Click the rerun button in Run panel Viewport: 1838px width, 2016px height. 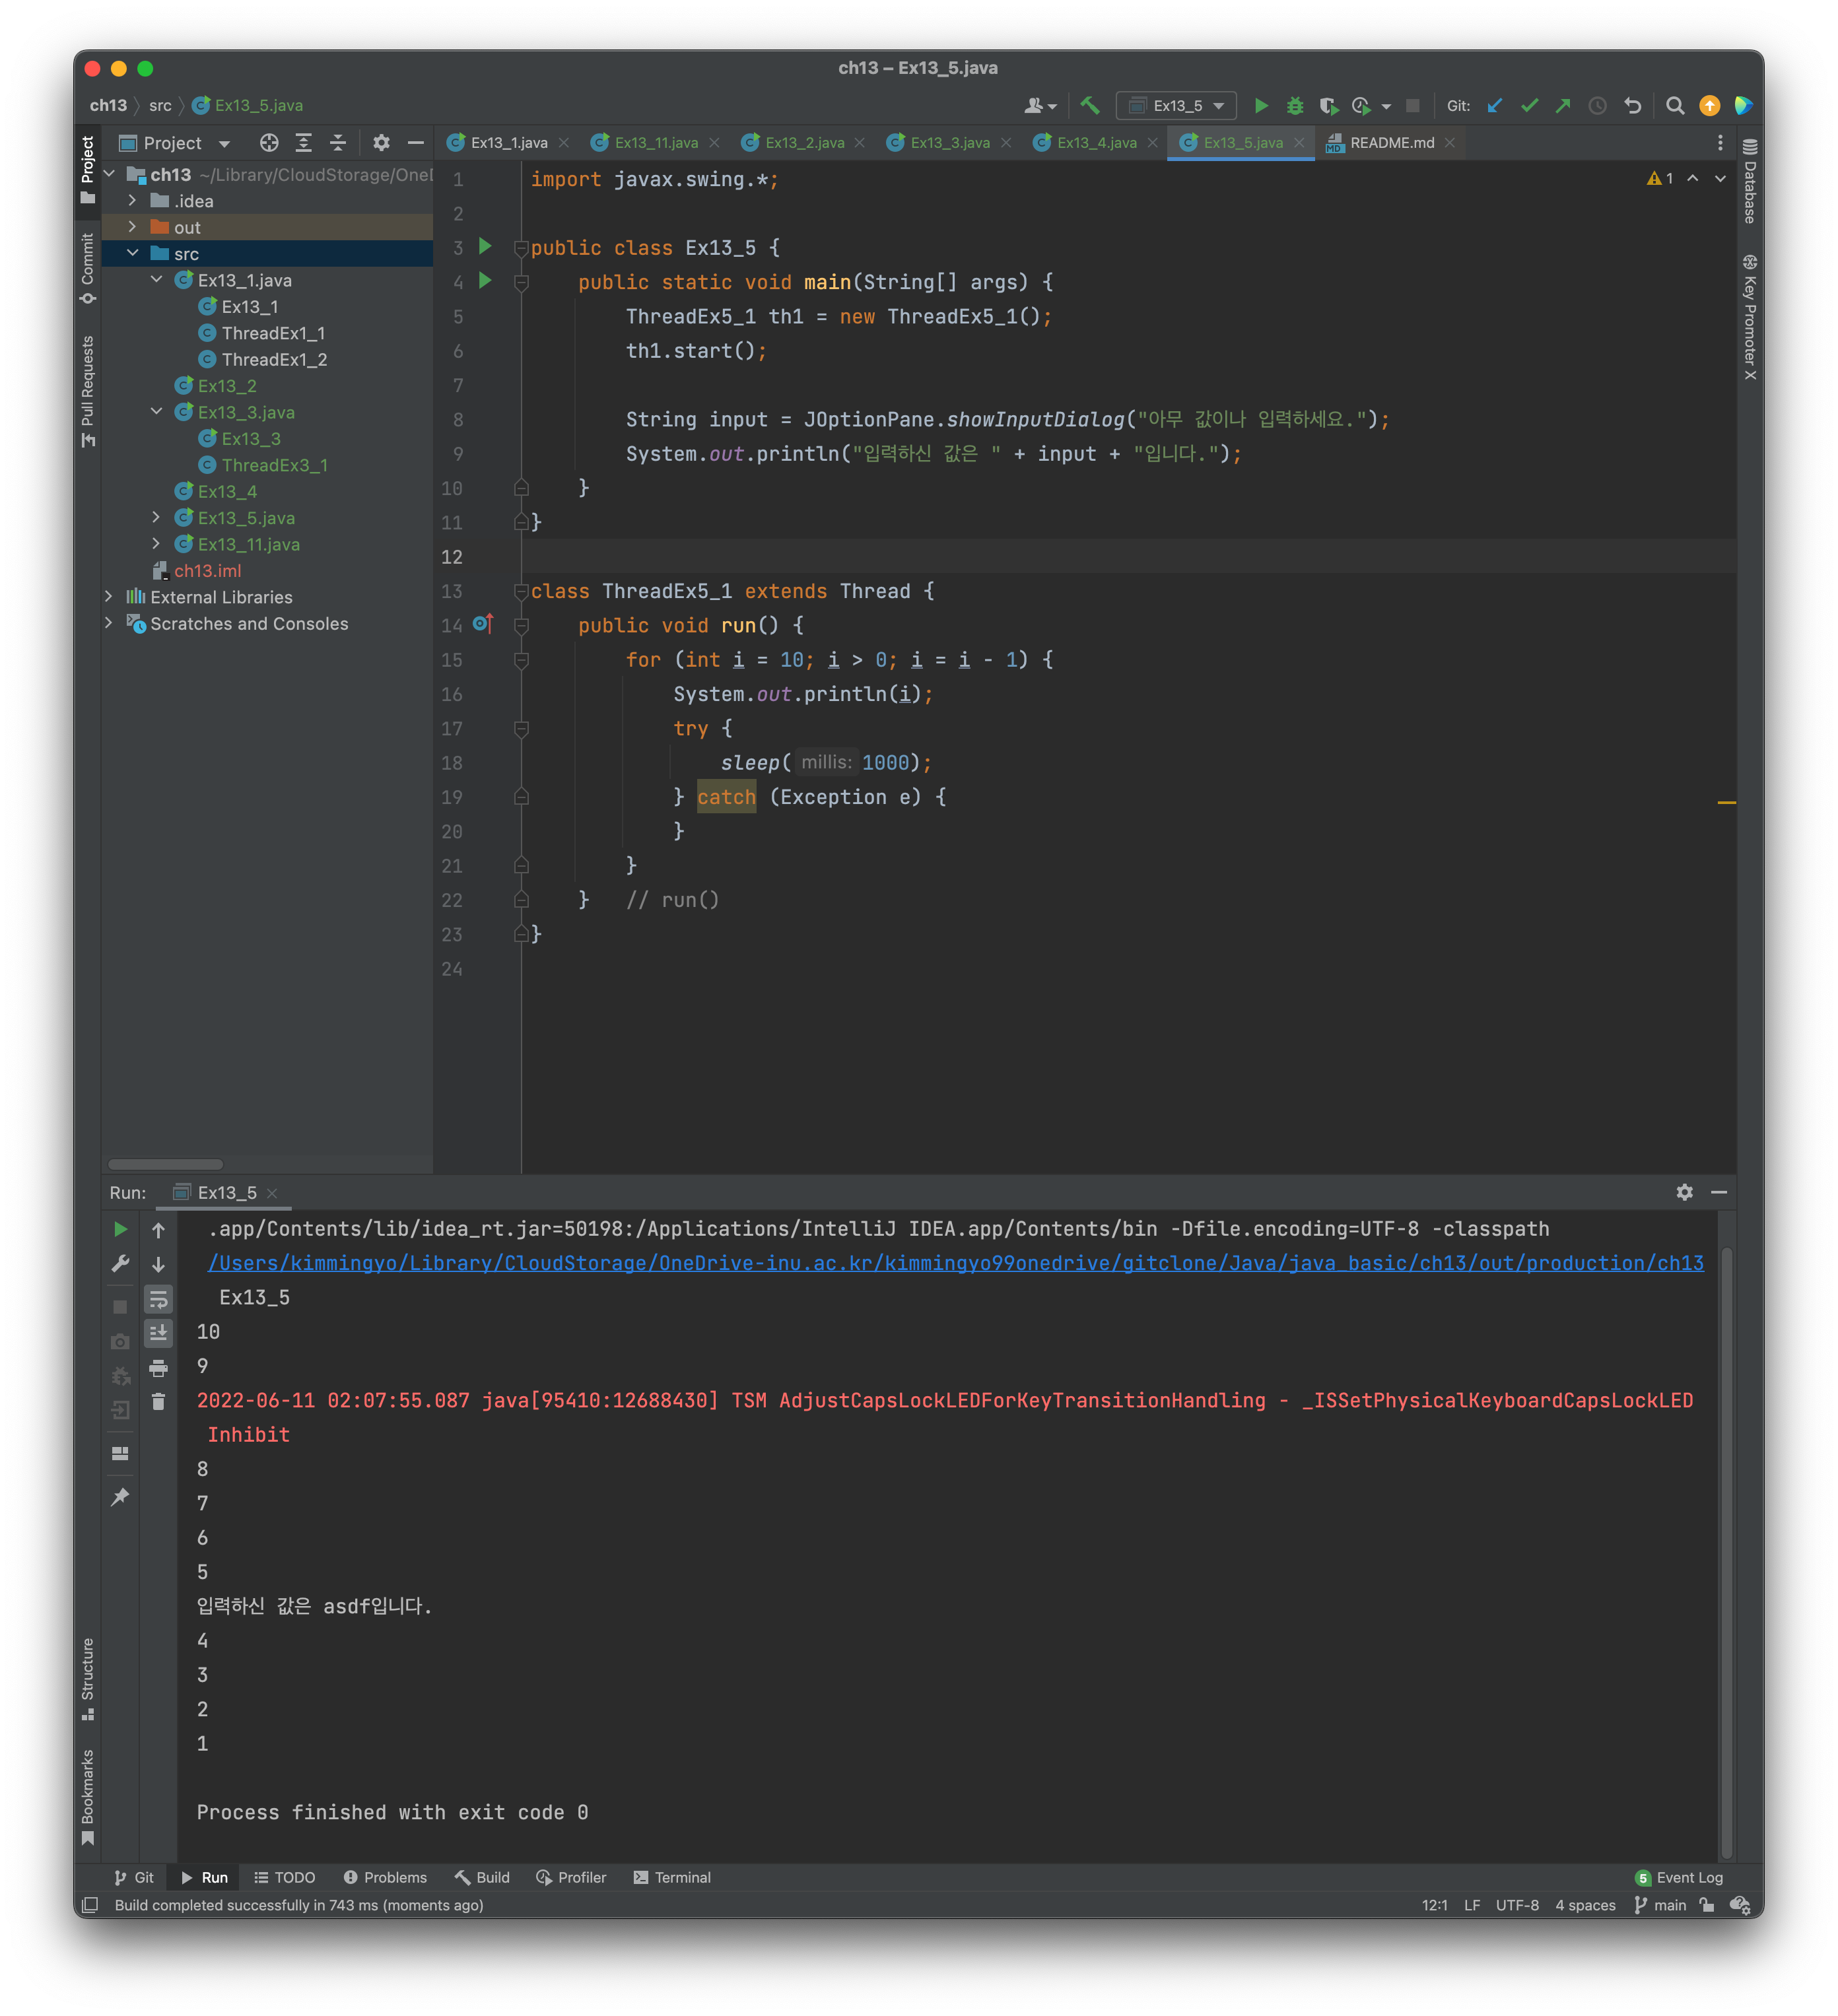120,1229
